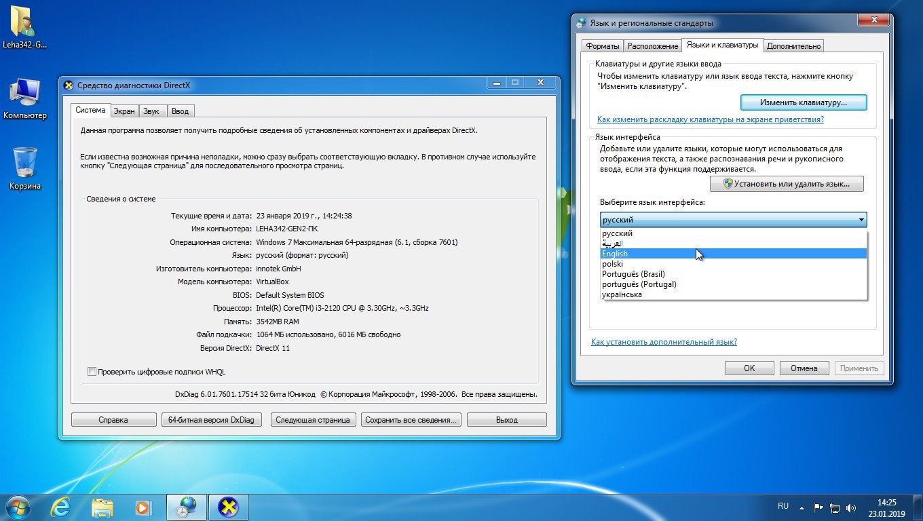Open Action Center flag icon in tray
The height and width of the screenshot is (521, 923).
click(x=818, y=507)
